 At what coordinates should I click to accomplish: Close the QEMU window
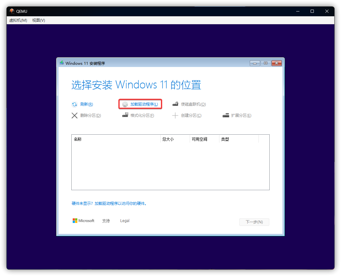[327, 11]
